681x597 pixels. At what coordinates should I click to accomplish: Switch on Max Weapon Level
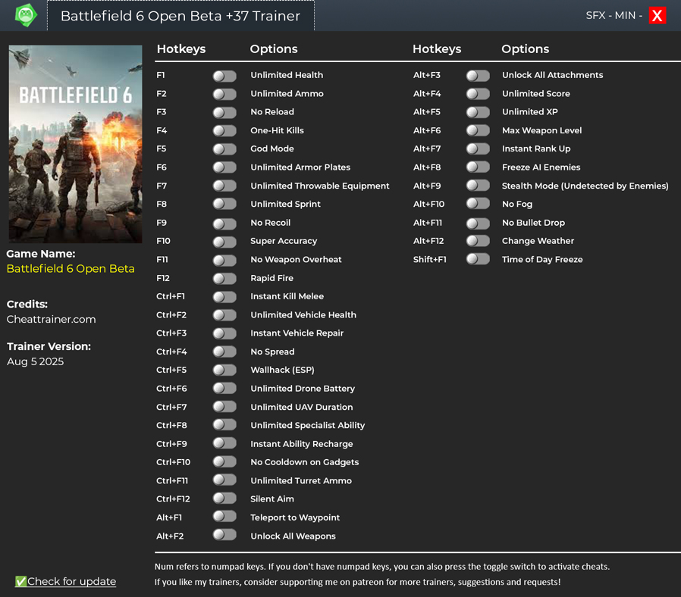478,131
